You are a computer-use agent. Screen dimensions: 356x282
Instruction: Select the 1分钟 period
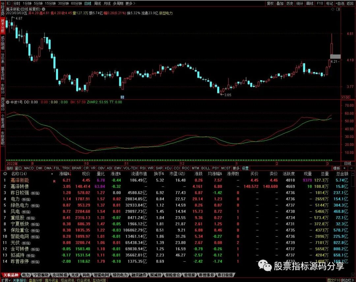(27, 3)
